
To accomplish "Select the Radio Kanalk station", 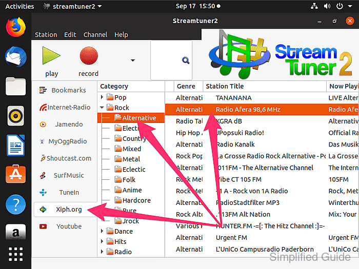I will click(262, 144).
